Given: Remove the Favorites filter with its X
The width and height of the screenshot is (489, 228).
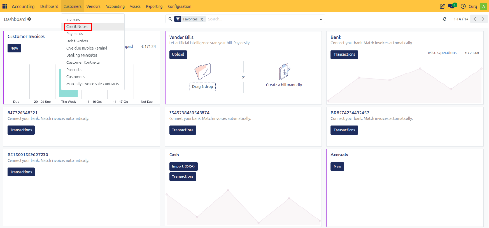Looking at the screenshot, I should (x=202, y=19).
